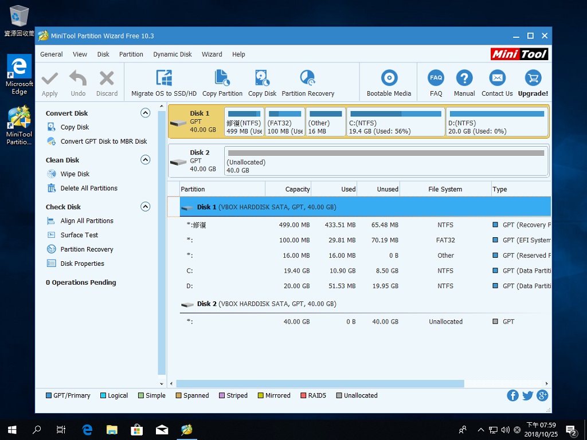
Task: Collapse the Convert Disk section
Action: [x=145, y=113]
